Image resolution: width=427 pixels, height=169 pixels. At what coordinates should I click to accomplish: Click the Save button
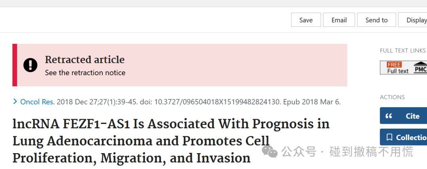click(x=306, y=20)
